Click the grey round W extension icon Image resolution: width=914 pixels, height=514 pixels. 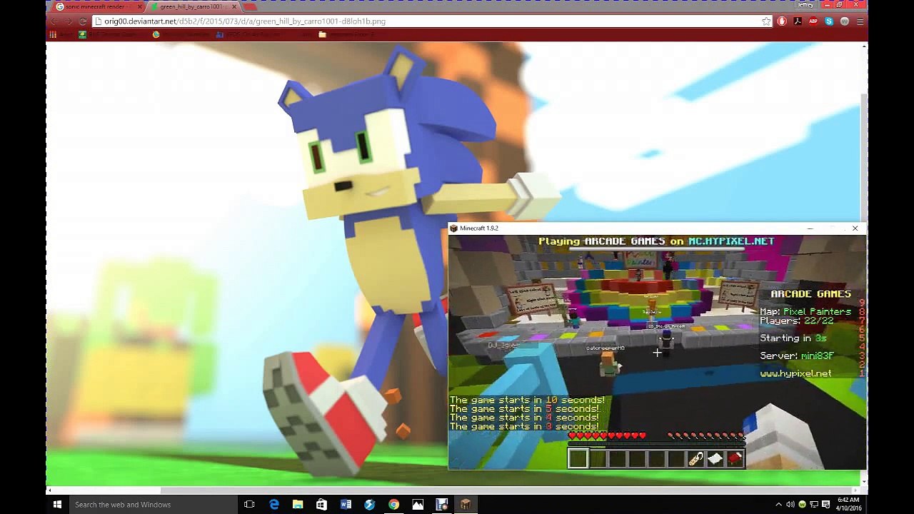click(845, 21)
